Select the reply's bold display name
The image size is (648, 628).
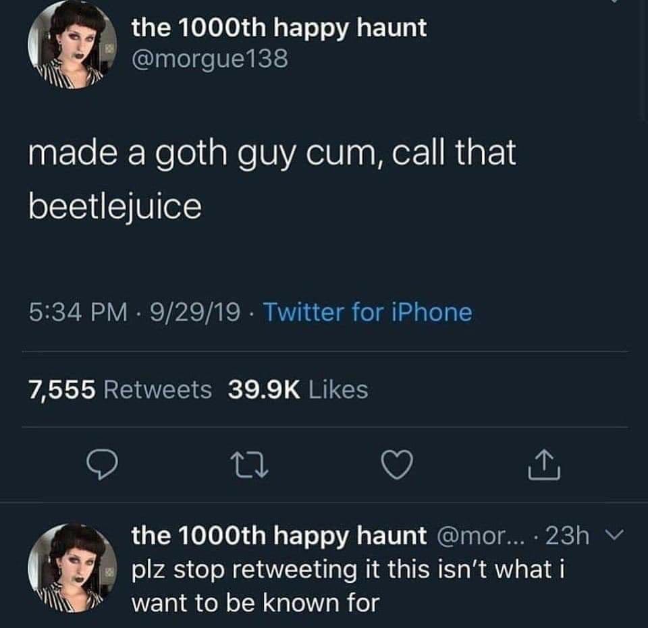coord(279,536)
